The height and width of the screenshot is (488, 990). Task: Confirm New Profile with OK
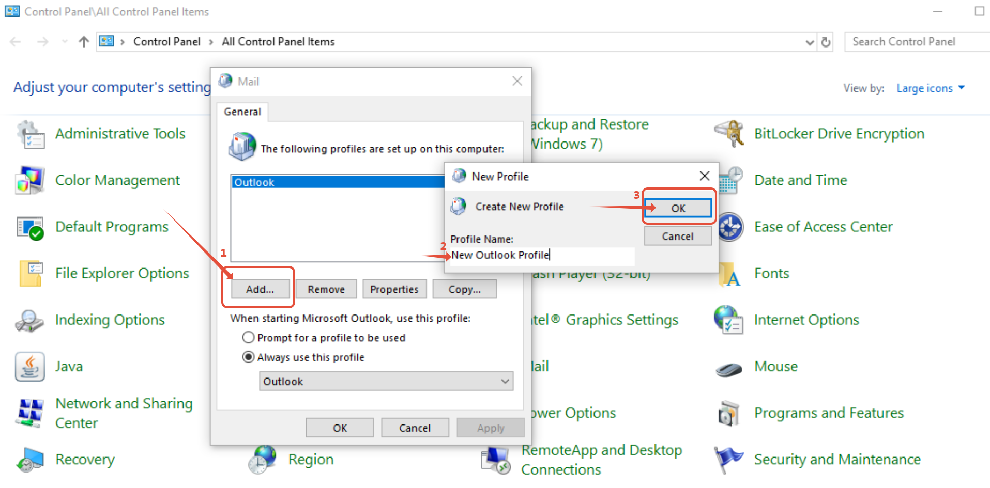click(x=678, y=208)
